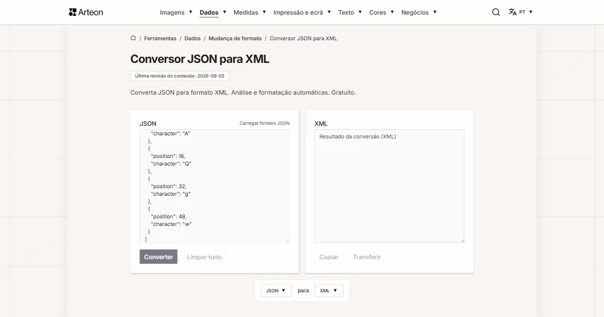Open the Texto menu
Viewport: 604px width, 317px height.
[x=350, y=12]
